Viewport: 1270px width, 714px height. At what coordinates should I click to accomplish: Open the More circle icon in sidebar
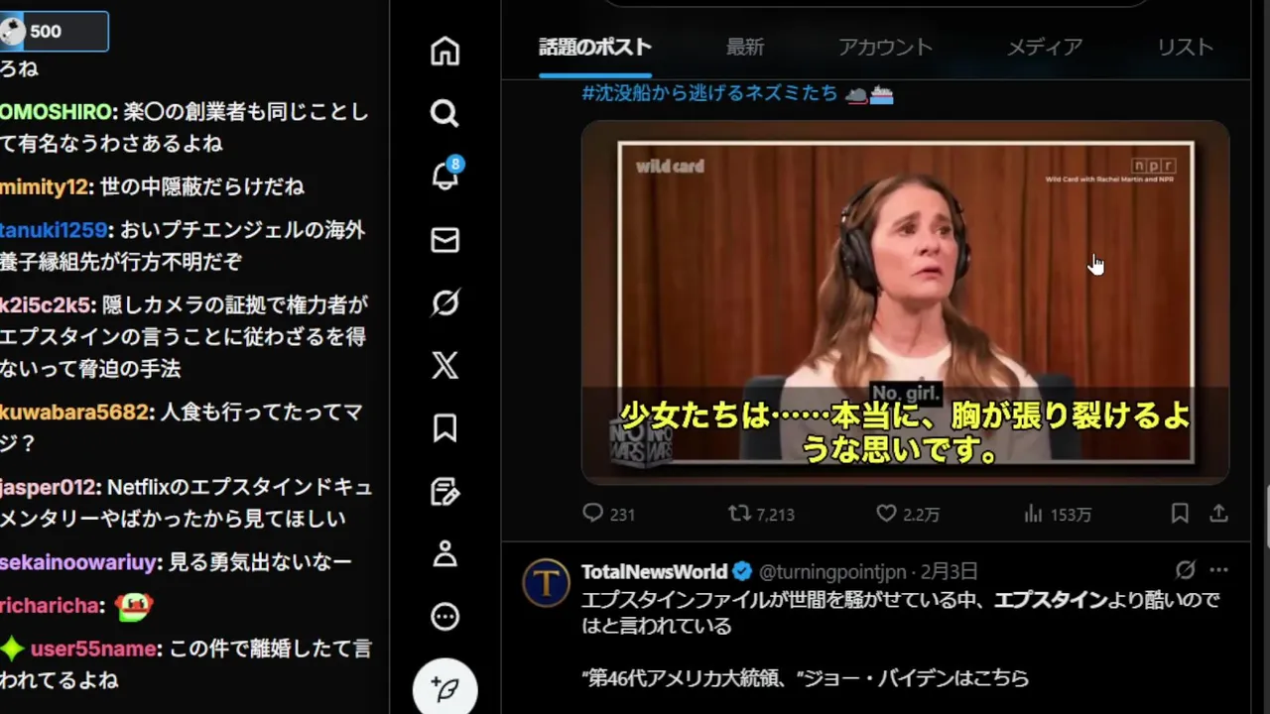coord(444,617)
